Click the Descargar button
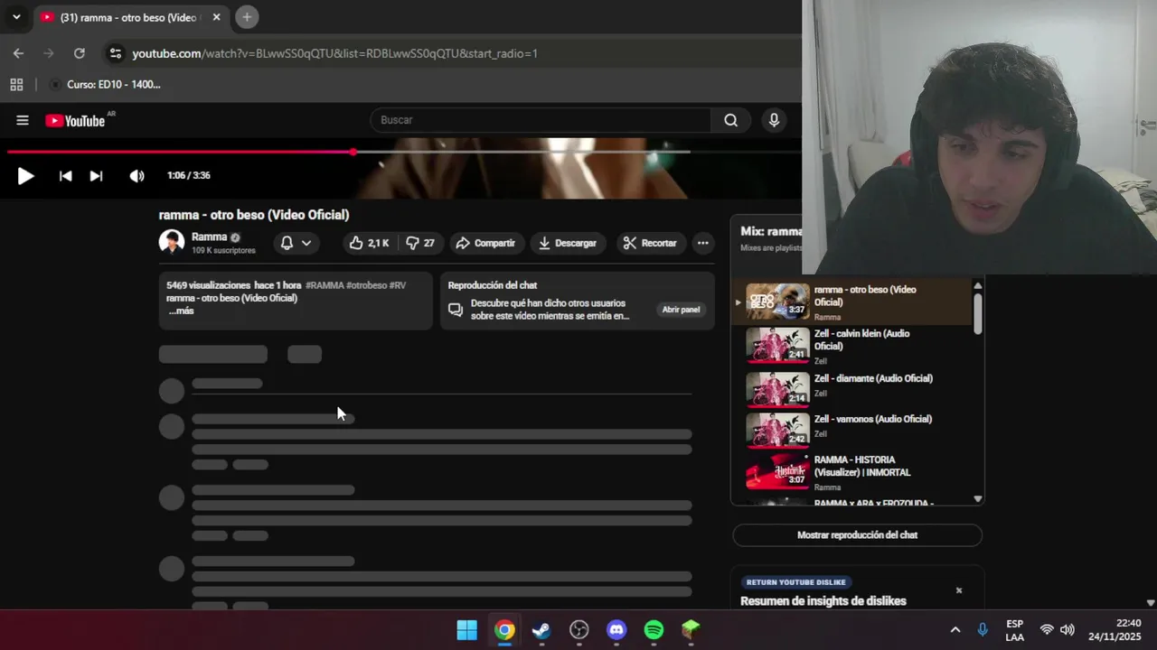 coord(568,243)
